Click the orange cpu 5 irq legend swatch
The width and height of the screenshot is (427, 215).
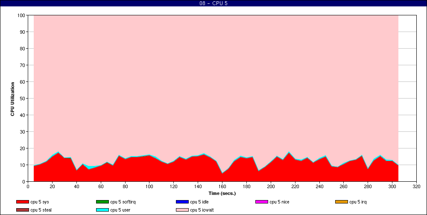(x=342, y=202)
